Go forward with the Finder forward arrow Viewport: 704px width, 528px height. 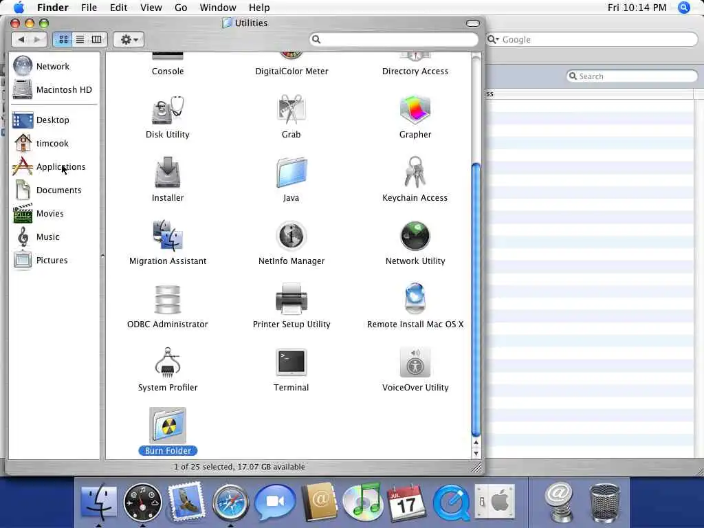(x=38, y=39)
